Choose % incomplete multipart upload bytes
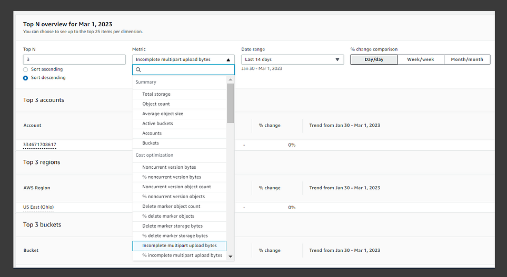This screenshot has height=277, width=507. [x=182, y=255]
